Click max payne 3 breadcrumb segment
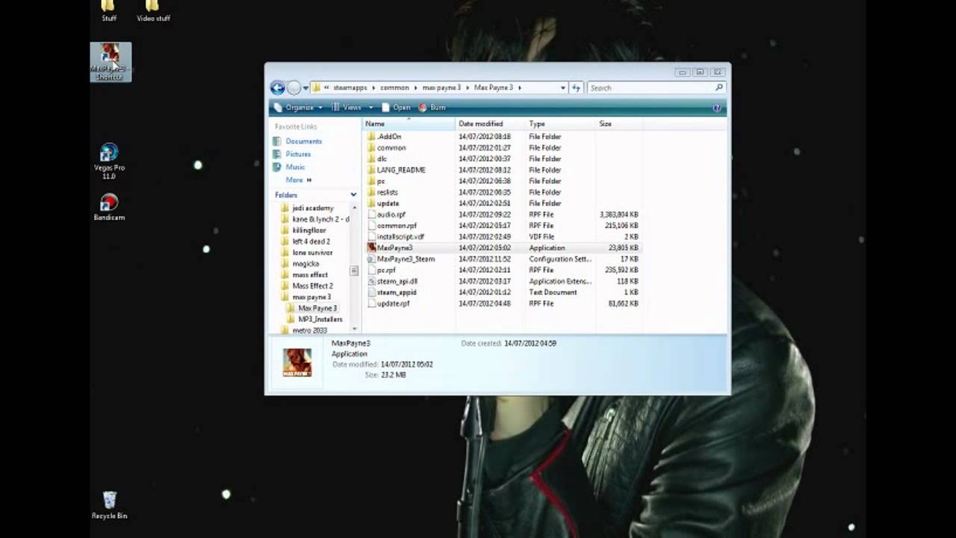Viewport: 956px width, 538px height. click(441, 88)
